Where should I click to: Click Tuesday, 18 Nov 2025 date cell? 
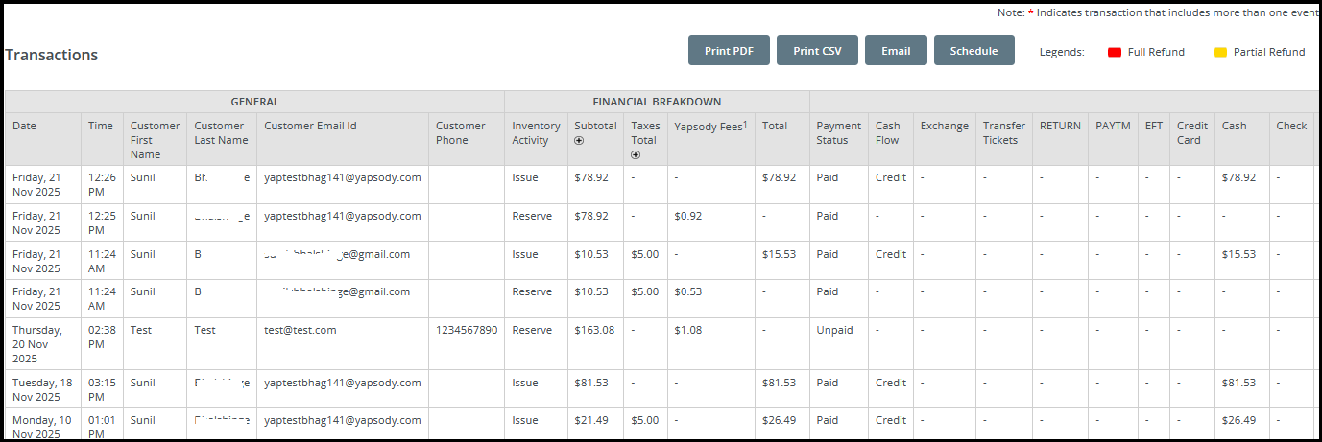coord(42,389)
